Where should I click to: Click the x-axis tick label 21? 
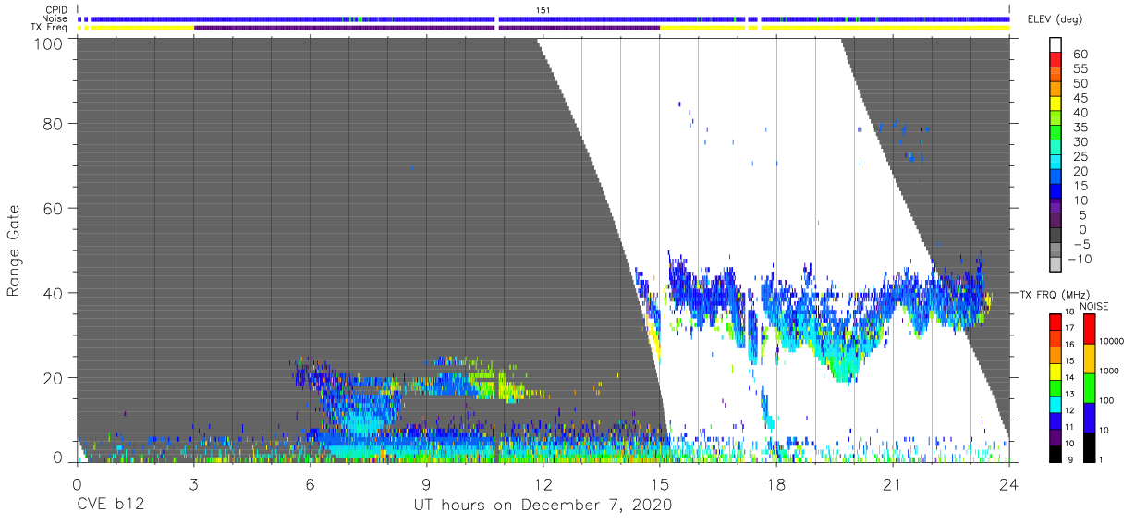893,483
